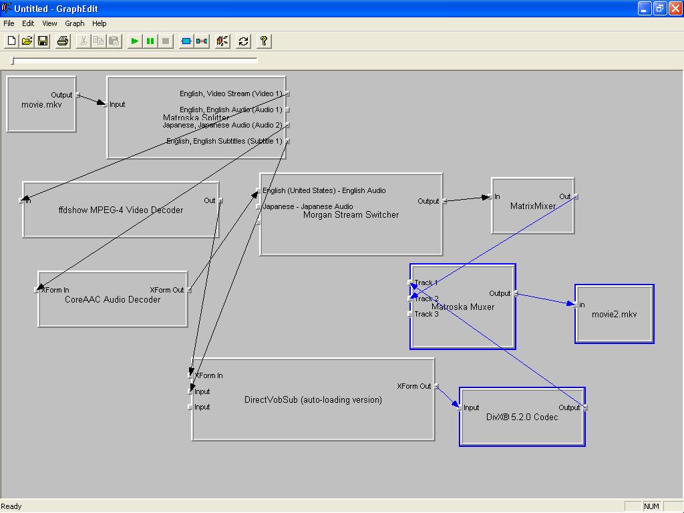Click the XForm In pin of CoreAAC
This screenshot has width=684, height=513.
[x=37, y=290]
